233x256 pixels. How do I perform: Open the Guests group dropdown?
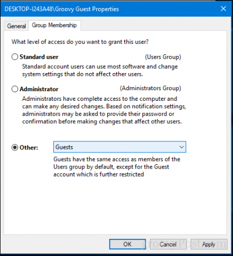(x=119, y=147)
